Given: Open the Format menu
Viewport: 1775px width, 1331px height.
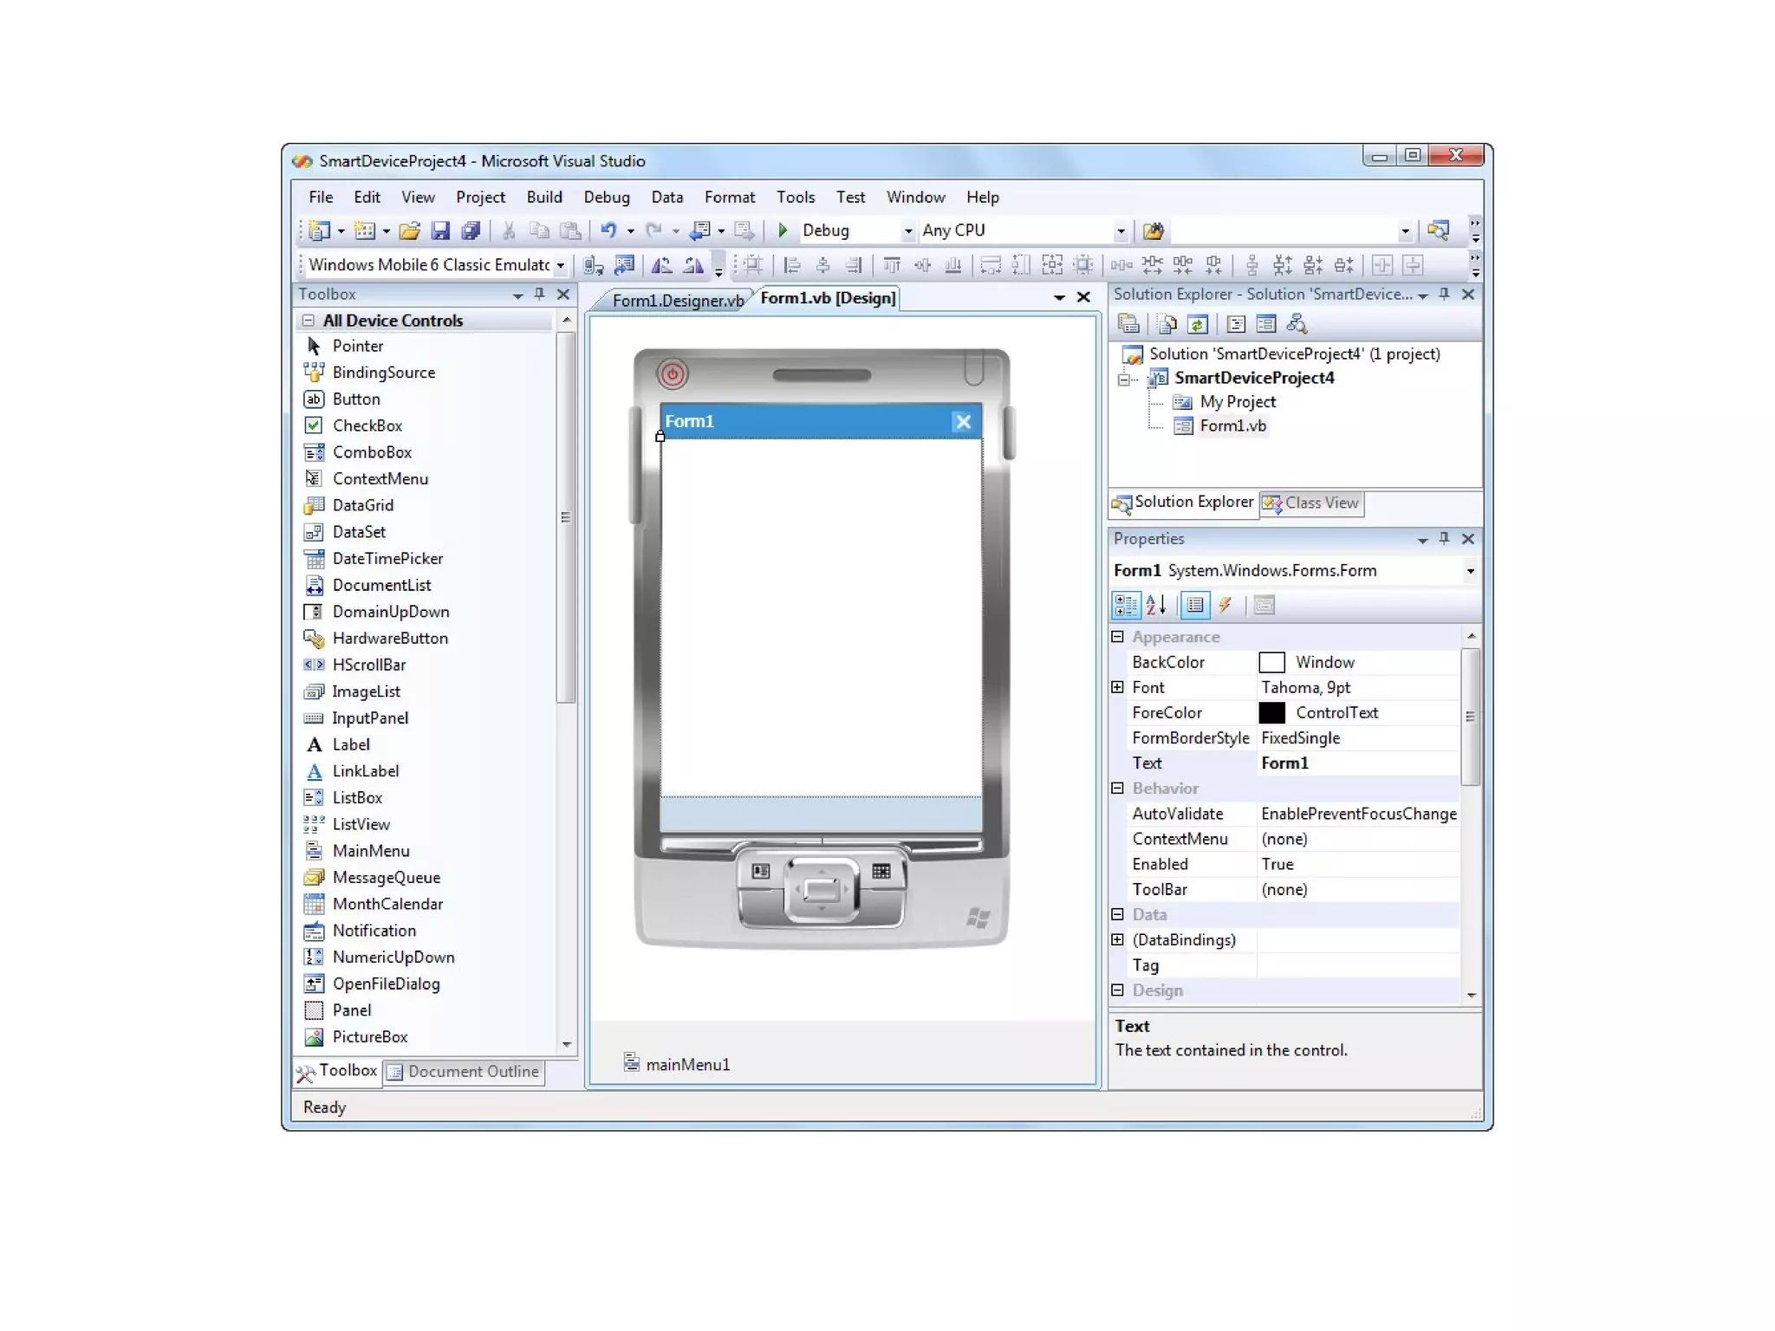Looking at the screenshot, I should click(730, 198).
